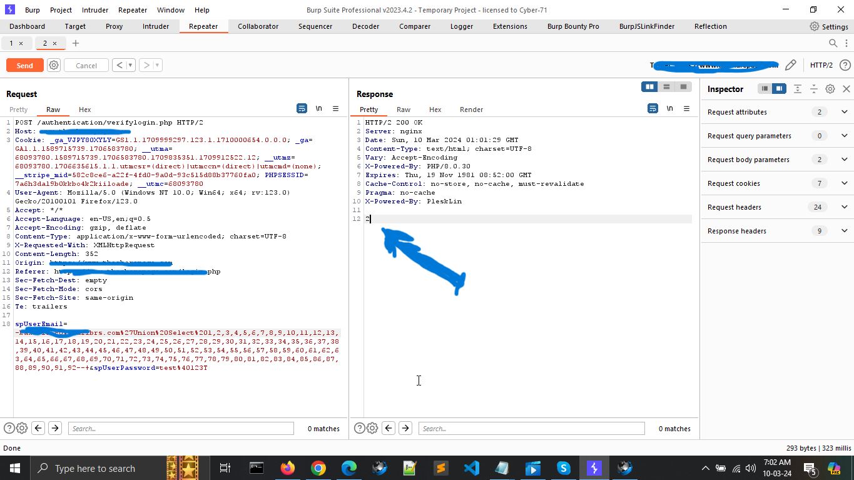Viewport: 854px width, 480px height.
Task: Select the HTTP/2 protocol label
Action: point(821,65)
